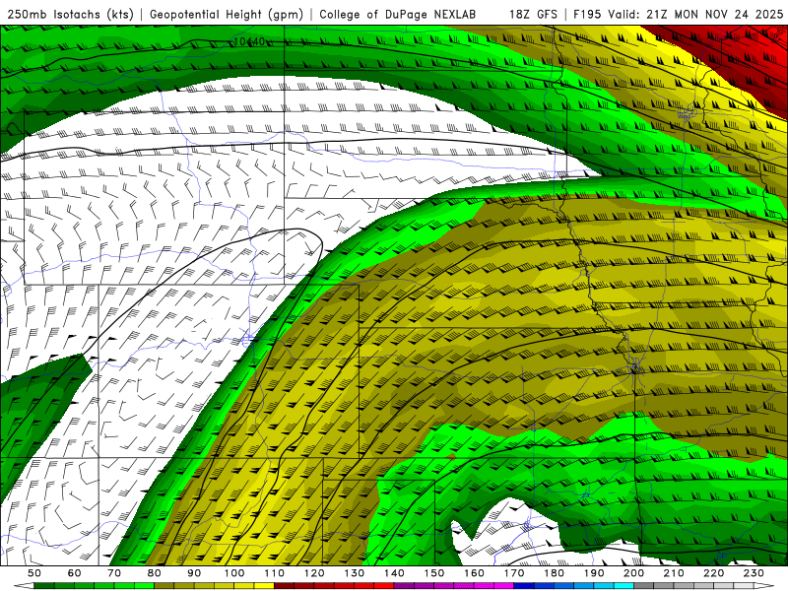This screenshot has width=788, height=591.
Task: Select the 210 knots scale label
Action: (x=674, y=573)
